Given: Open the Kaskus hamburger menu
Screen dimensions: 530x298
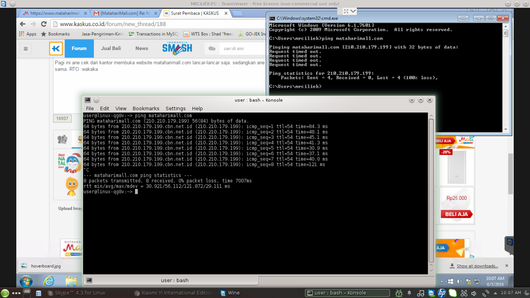Looking at the screenshot, I should pyautogui.click(x=26, y=48).
